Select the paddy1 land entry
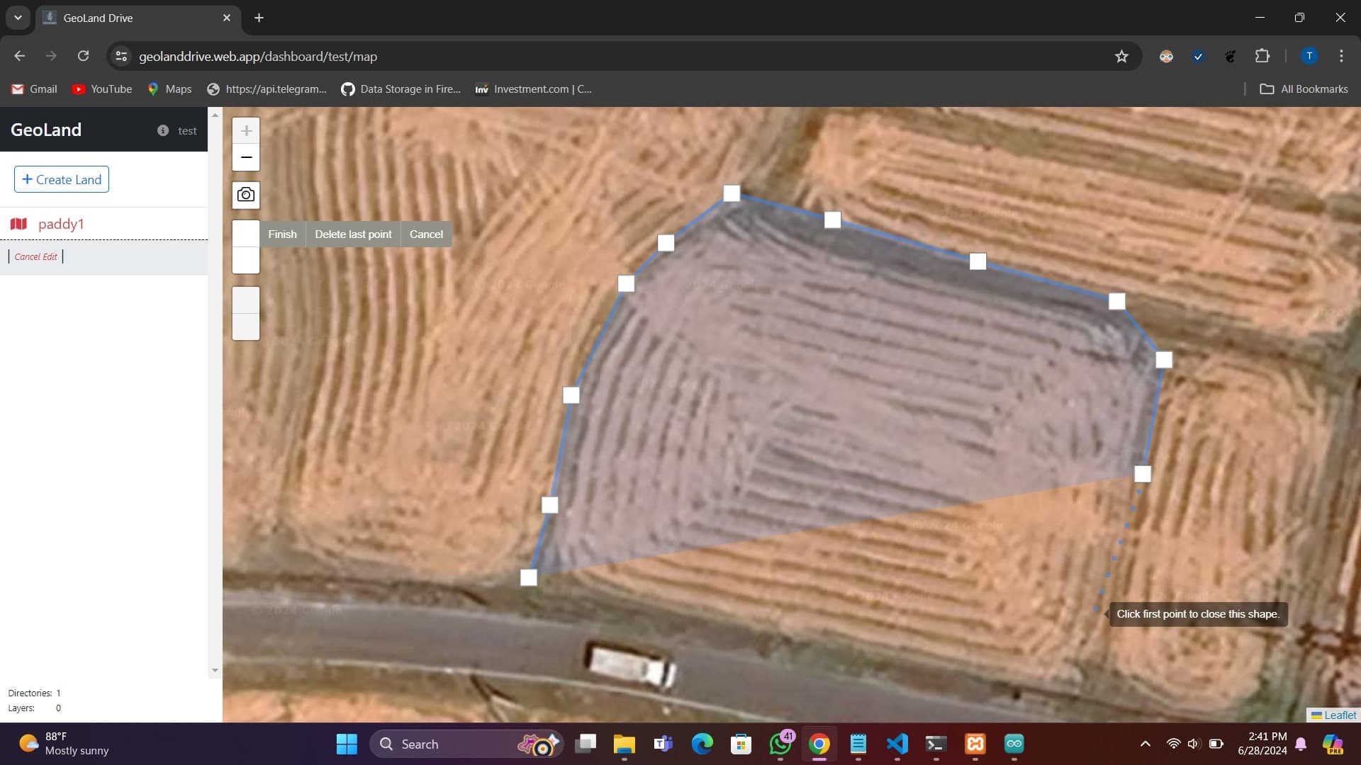The width and height of the screenshot is (1361, 765). 61,224
